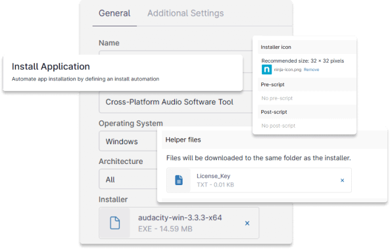Click the License_Key file name
The width and height of the screenshot is (390, 249).
point(213,176)
